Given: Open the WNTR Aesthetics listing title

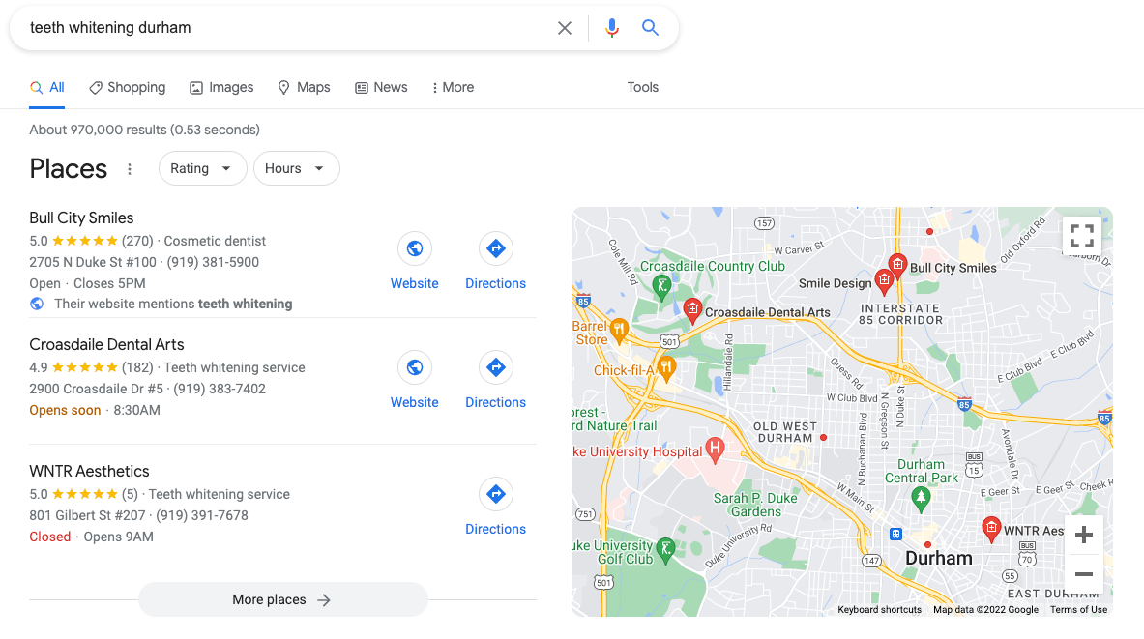Looking at the screenshot, I should click(89, 471).
